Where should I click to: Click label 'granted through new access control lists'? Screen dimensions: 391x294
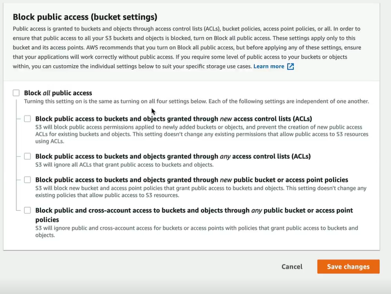173,119
